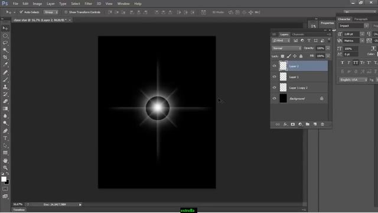378x213 pixels.
Task: Select the Magic Wand tool
Action: [5, 50]
